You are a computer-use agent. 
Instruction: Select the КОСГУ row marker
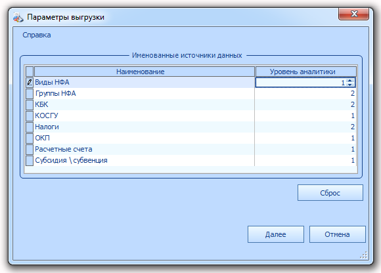pos(30,115)
